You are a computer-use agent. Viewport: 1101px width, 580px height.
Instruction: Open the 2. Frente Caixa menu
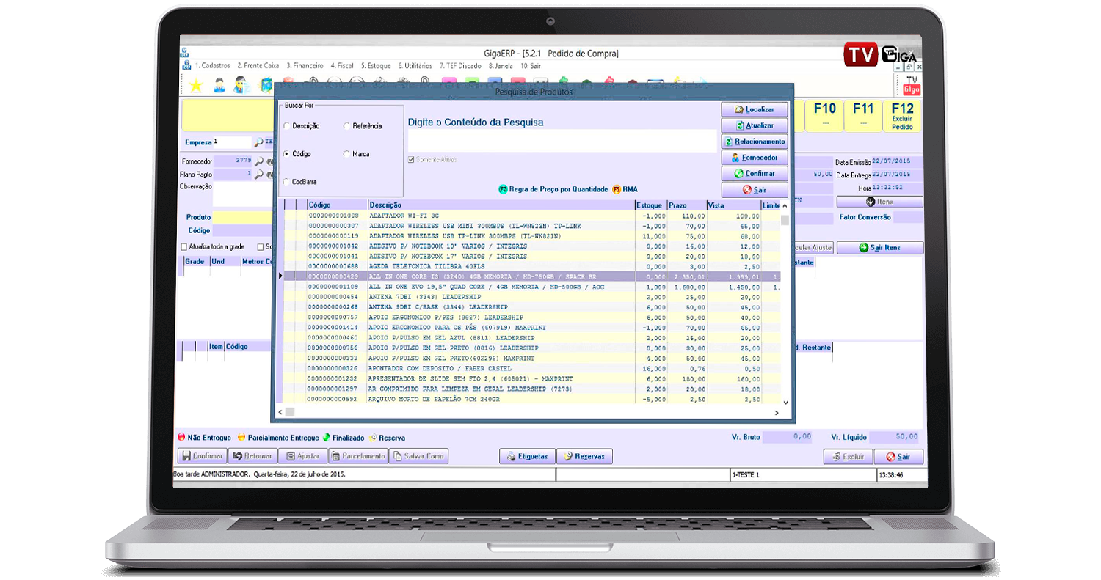click(x=258, y=65)
